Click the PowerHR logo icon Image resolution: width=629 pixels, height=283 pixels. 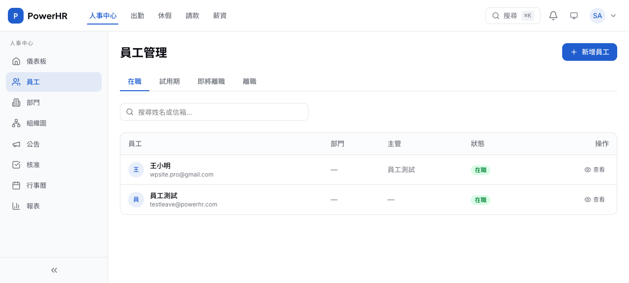coord(16,16)
